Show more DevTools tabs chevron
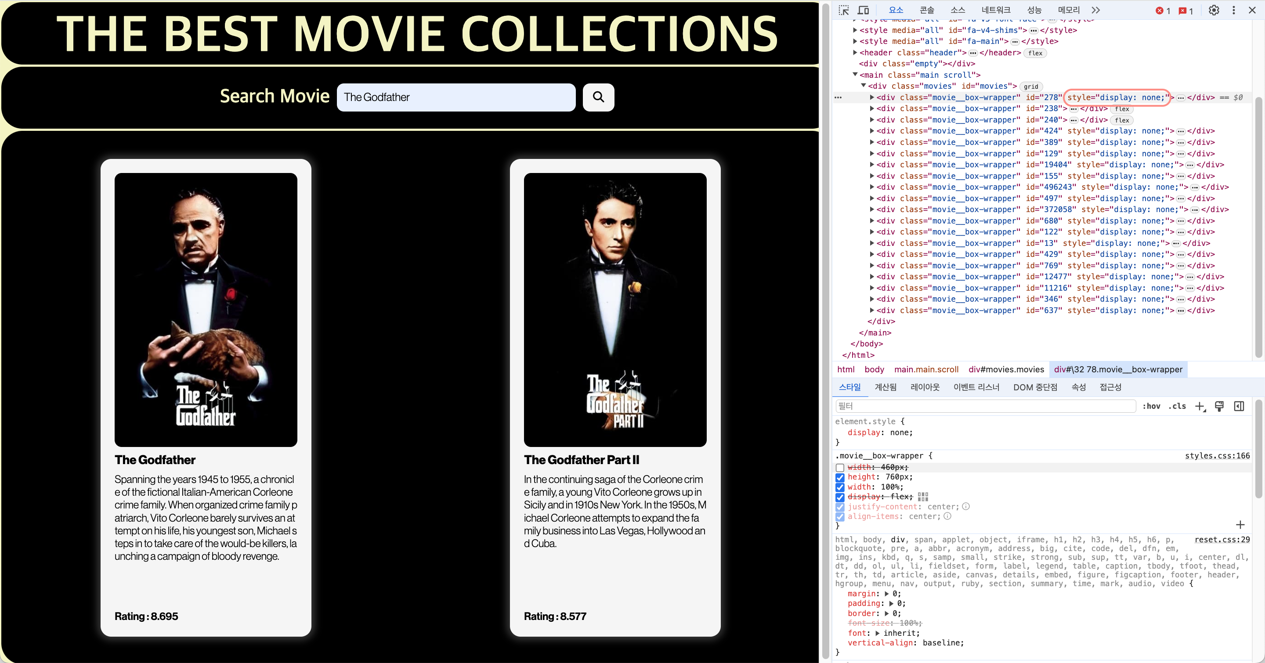The height and width of the screenshot is (663, 1265). 1095,10
